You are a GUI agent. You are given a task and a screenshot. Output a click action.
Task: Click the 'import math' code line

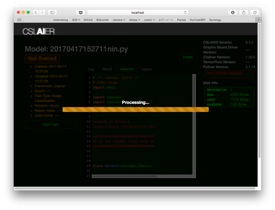point(104,87)
